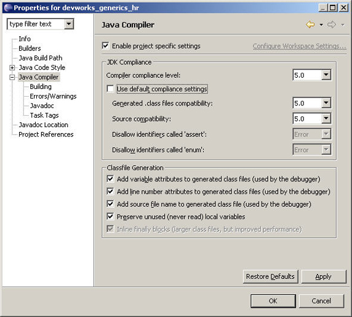
Task: Toggle Preserve unused local variables checkbox
Action: click(x=110, y=216)
